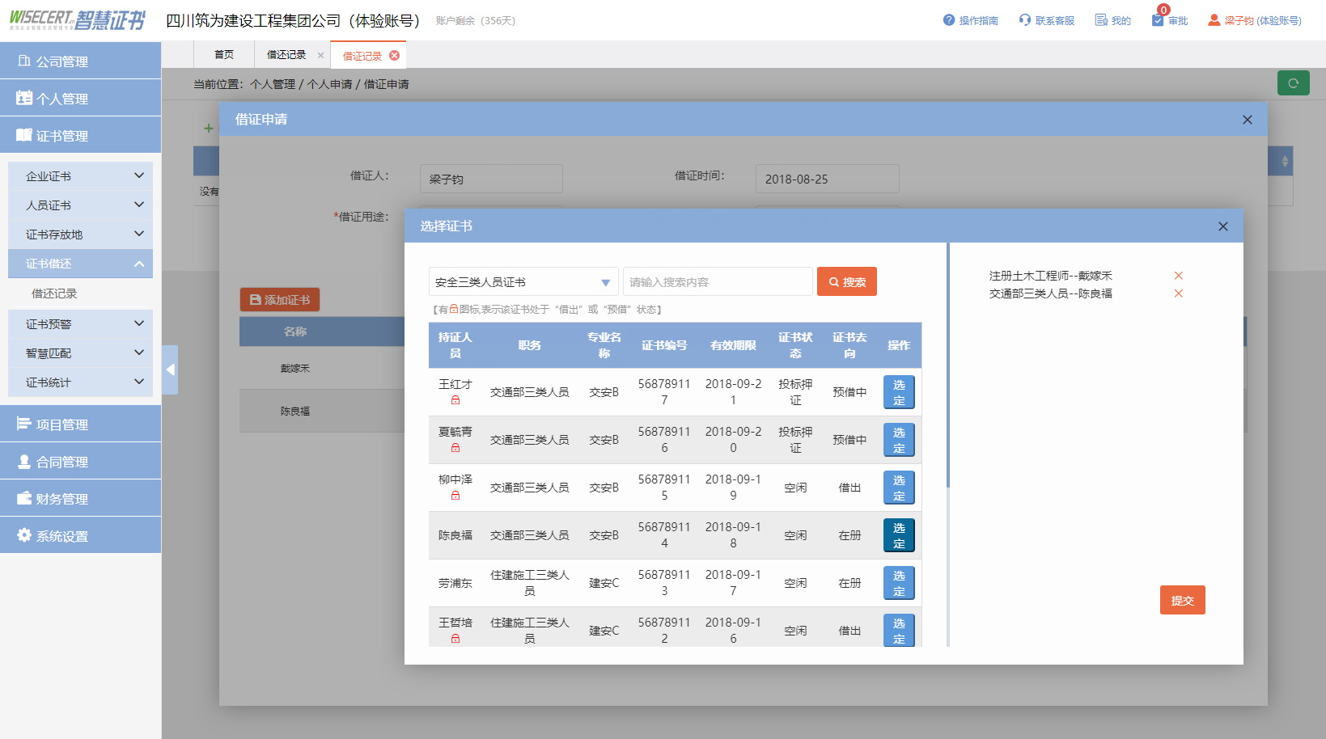Click the certificate list vertical scrollbar
The image size is (1326, 739).
[947, 365]
